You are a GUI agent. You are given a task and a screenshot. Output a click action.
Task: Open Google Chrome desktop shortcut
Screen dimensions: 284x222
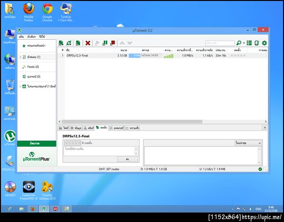pos(47,12)
